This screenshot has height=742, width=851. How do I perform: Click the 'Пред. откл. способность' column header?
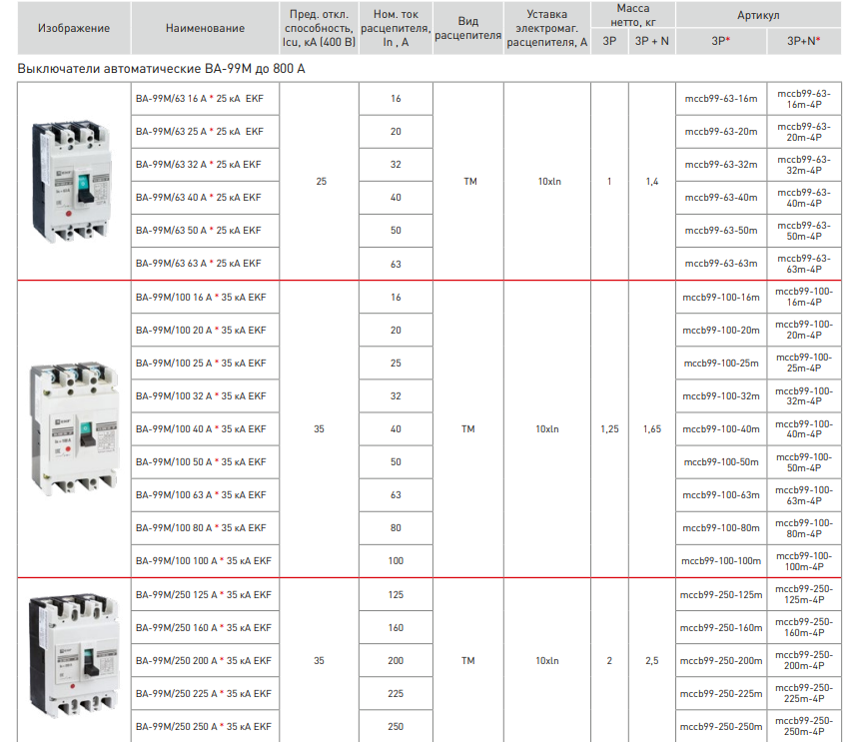tap(320, 28)
